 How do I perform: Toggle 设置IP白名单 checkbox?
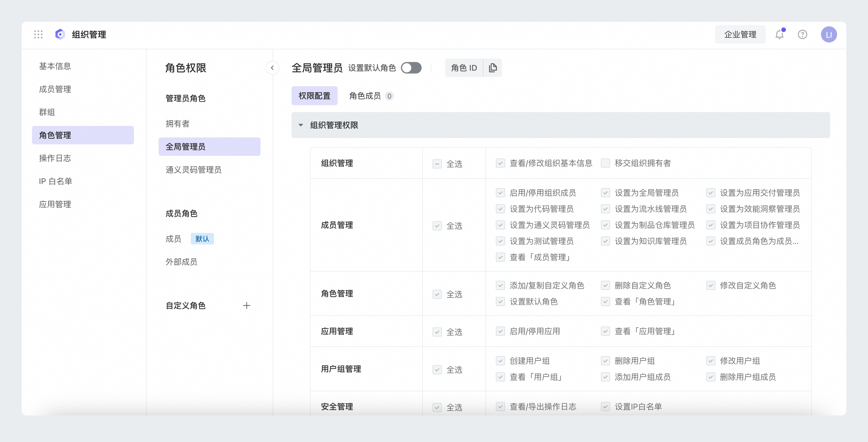coord(605,407)
